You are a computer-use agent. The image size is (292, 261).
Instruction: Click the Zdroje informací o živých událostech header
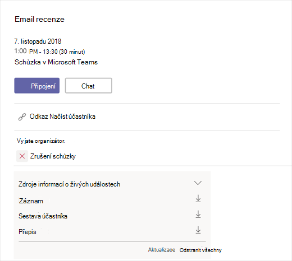69,184
